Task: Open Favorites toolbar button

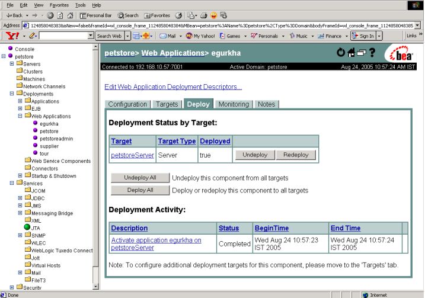Action: (x=157, y=15)
